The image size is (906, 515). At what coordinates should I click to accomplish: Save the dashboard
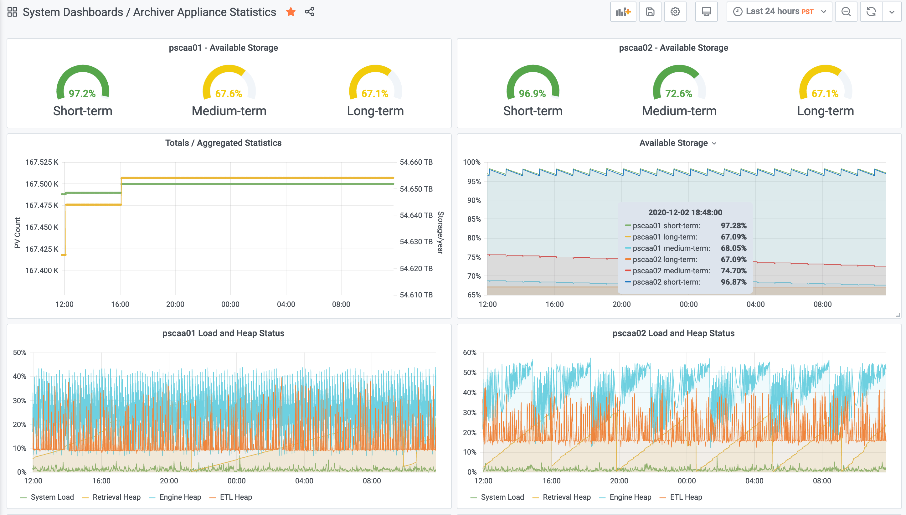650,12
